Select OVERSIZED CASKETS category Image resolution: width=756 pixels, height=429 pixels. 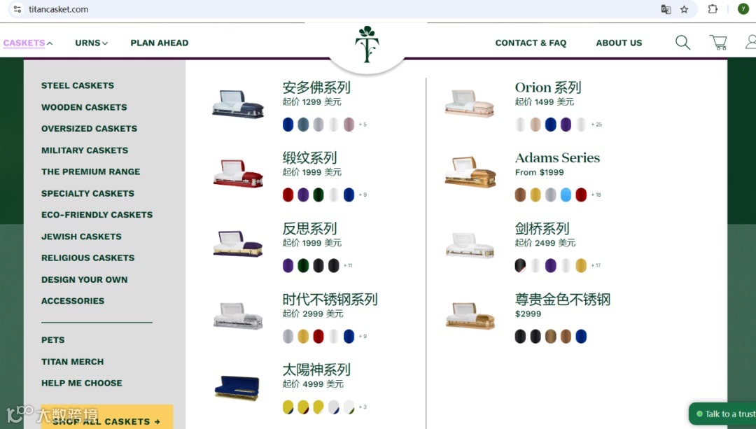89,129
